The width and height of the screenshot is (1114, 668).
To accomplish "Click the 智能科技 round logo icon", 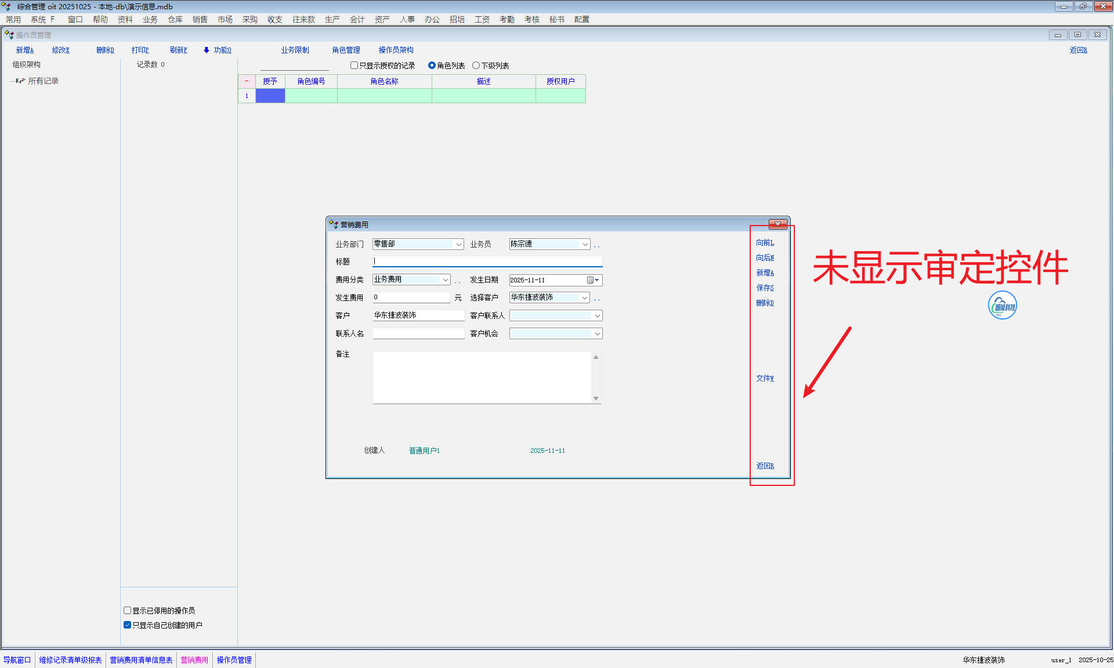I will [1002, 306].
